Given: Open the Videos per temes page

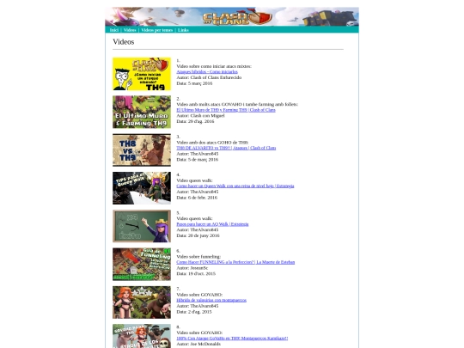Looking at the screenshot, I should pos(157,30).
